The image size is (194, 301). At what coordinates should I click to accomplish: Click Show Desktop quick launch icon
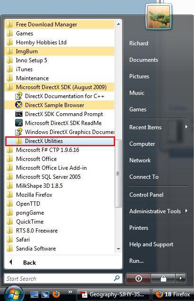coord(34,294)
